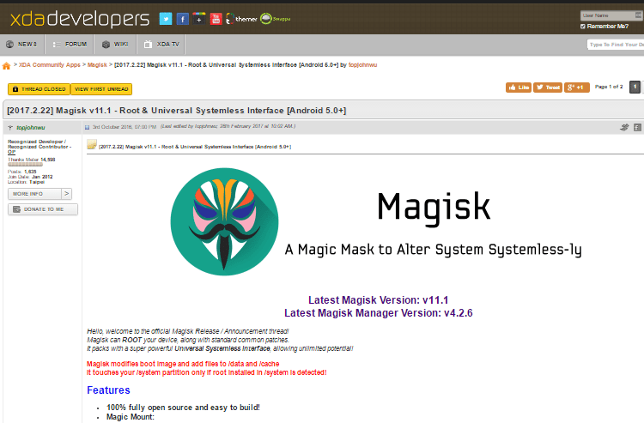Click the xda developers logo

[80, 19]
